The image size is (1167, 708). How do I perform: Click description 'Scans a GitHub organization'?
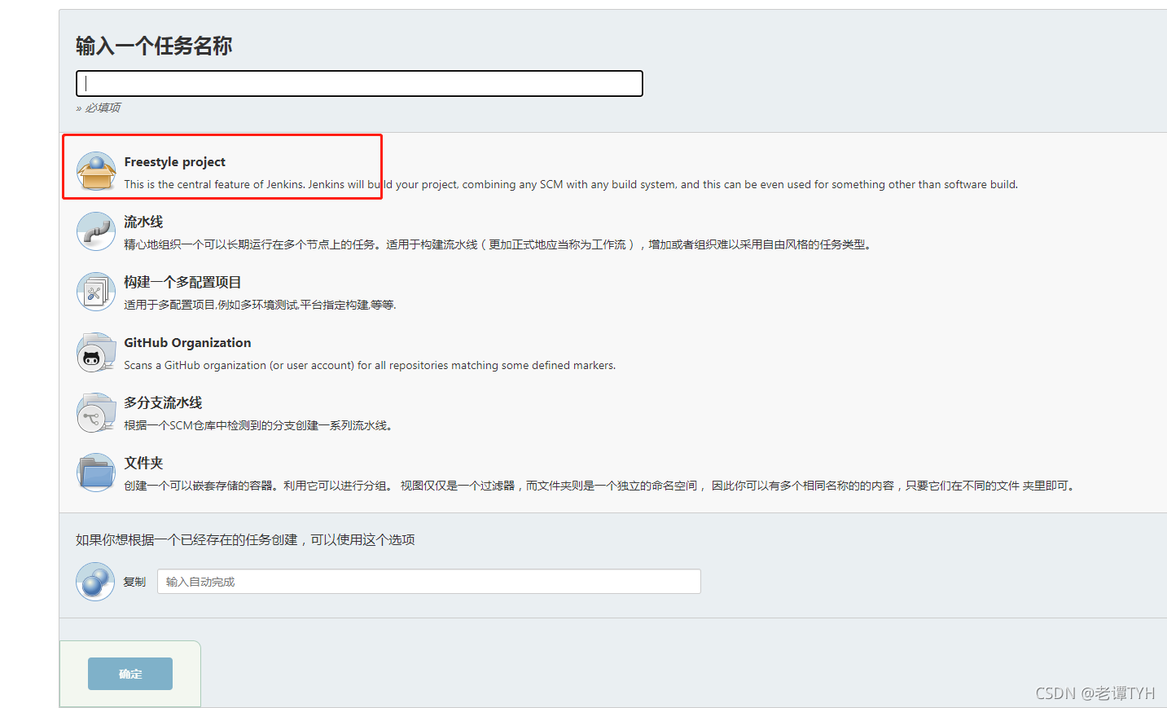pos(370,365)
